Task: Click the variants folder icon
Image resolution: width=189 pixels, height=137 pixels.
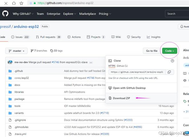Action: [x=10, y=113]
